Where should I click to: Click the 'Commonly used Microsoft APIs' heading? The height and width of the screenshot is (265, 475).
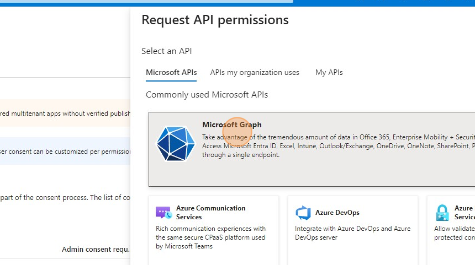(207, 95)
